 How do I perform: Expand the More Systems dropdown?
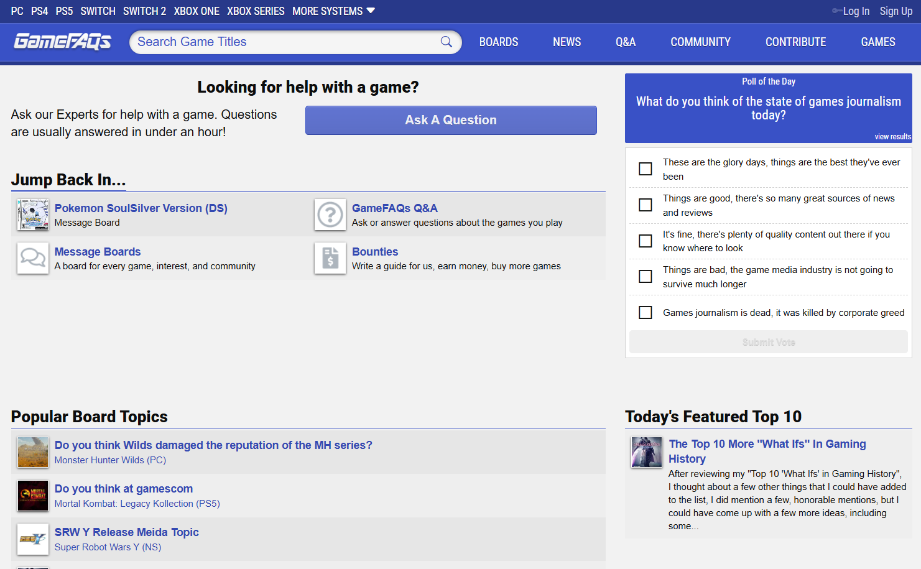tap(333, 11)
